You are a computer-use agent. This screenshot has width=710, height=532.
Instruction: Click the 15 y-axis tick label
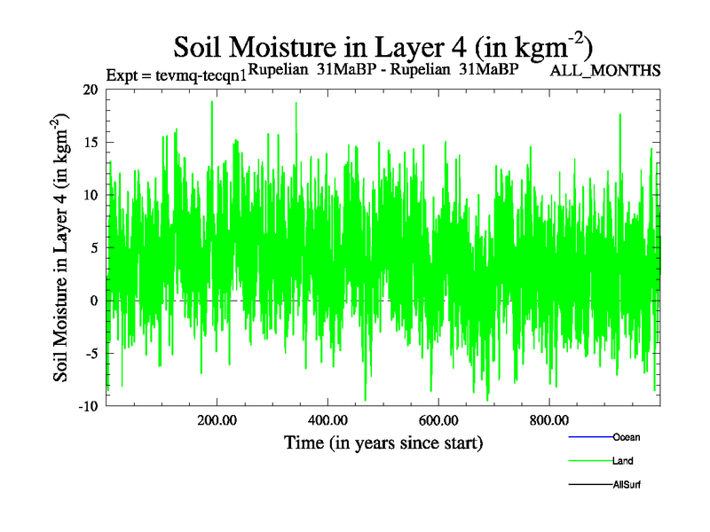(x=89, y=142)
